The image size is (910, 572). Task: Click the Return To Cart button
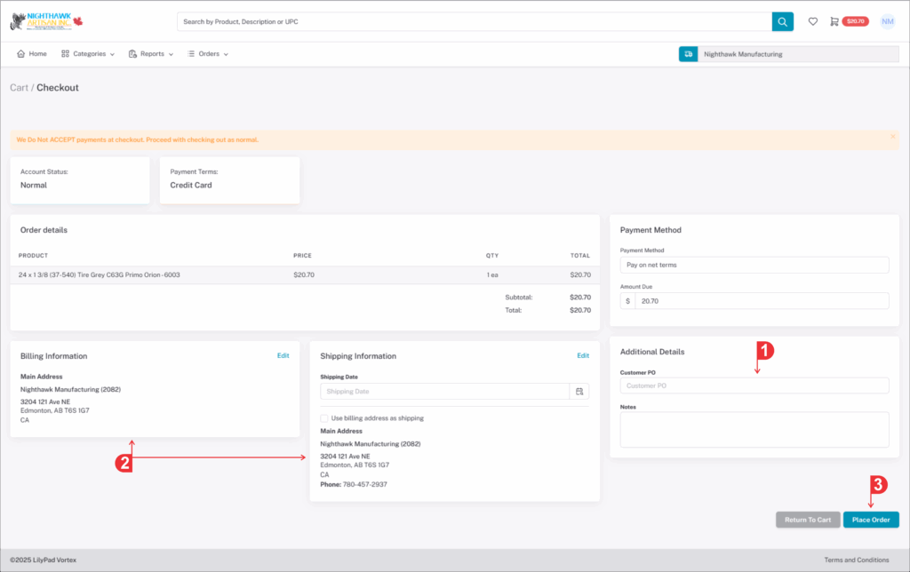click(807, 520)
